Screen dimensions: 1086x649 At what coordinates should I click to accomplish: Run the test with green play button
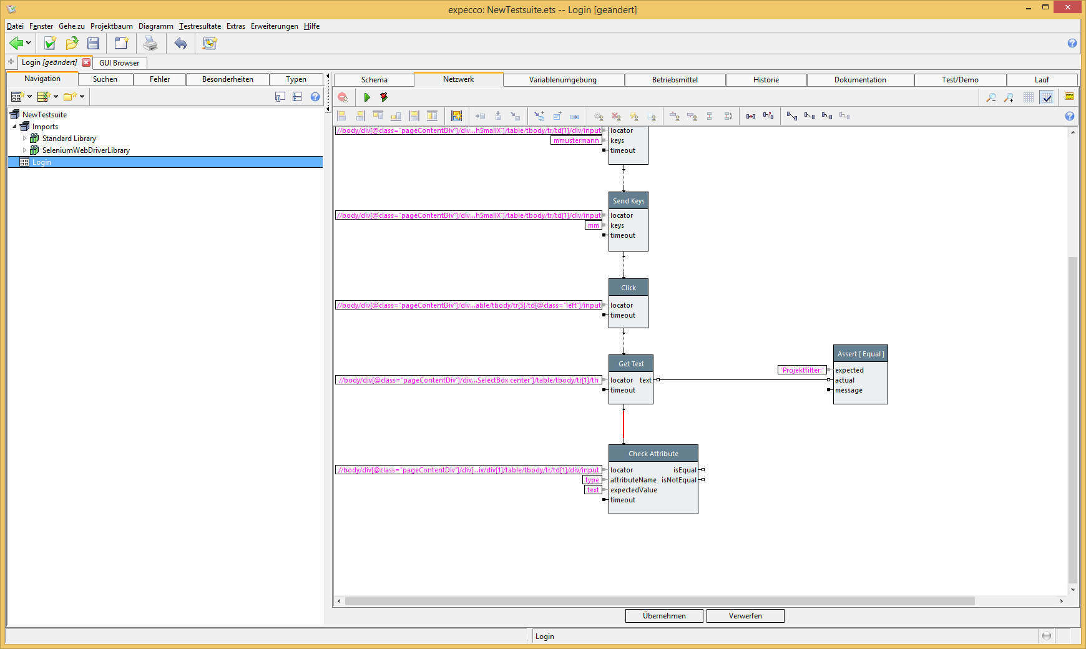point(367,97)
